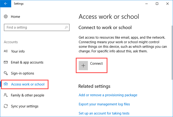Click the Sign-in options key icon
Image resolution: width=173 pixels, height=117 pixels.
[x=6, y=73]
